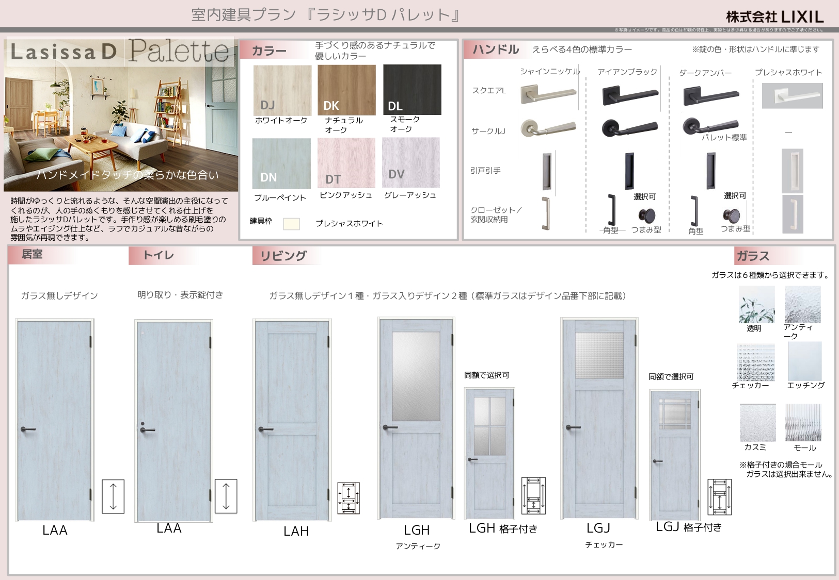This screenshot has width=839, height=580.
Task: Click the 建具枠 プレシャスホワイト small swatch
Action: 291,224
